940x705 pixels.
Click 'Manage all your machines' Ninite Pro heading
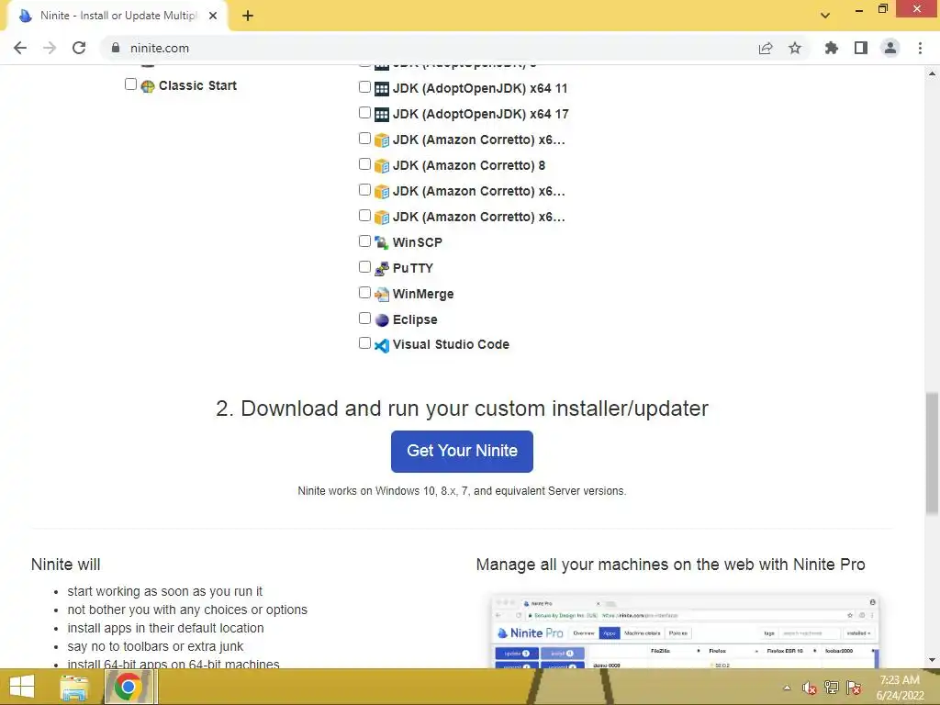click(x=670, y=565)
